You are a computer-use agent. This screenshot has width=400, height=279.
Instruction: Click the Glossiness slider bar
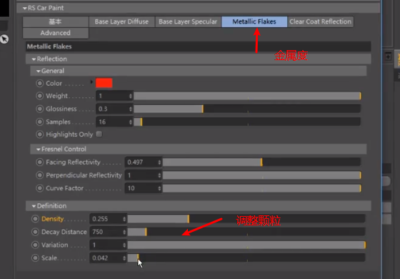click(x=247, y=109)
